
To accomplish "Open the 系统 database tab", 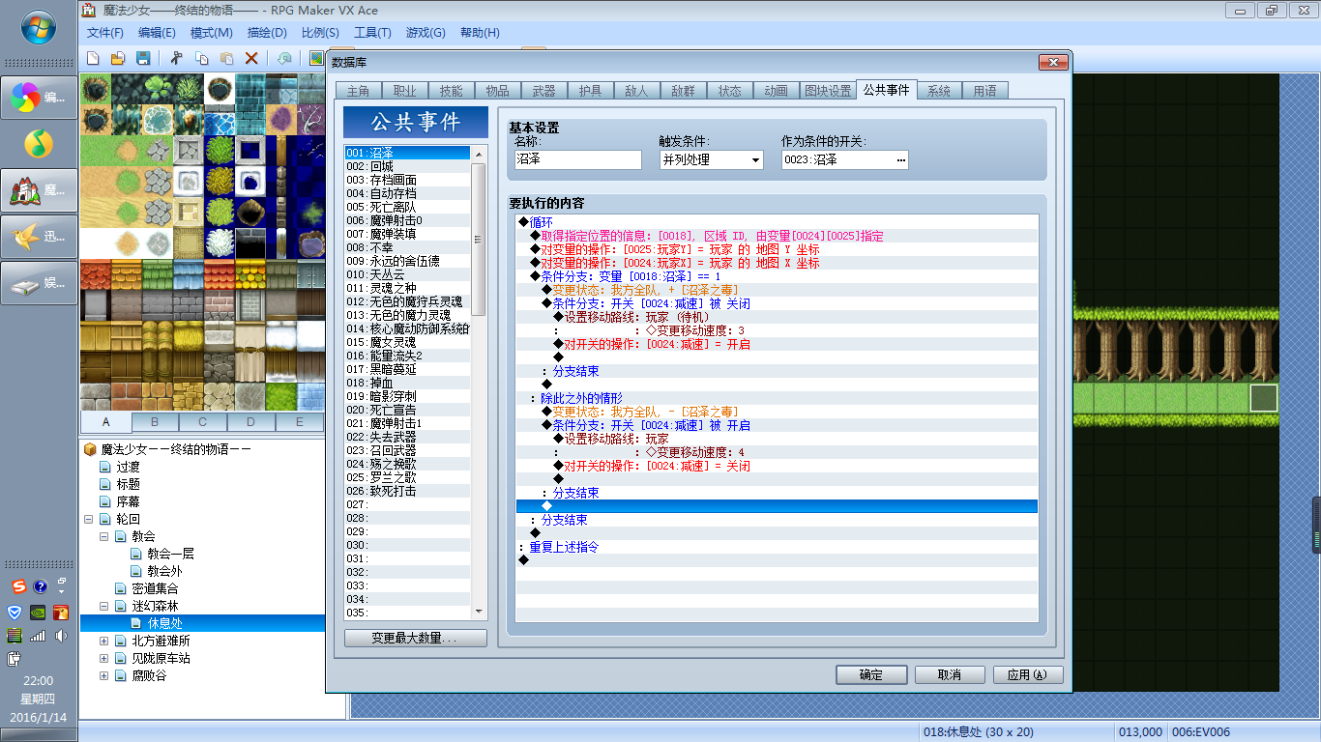I will click(x=938, y=91).
